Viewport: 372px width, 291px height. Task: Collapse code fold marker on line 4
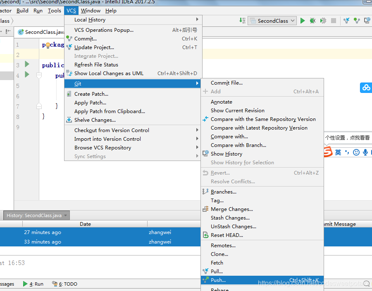coord(39,76)
